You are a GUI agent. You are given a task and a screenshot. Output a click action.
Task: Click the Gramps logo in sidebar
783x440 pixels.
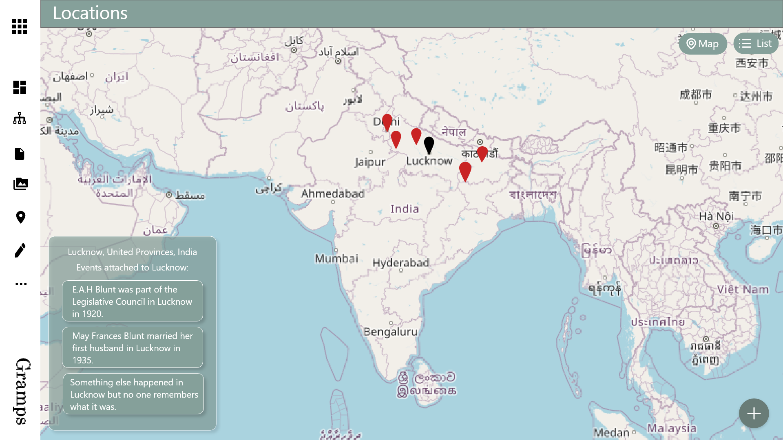(23, 392)
